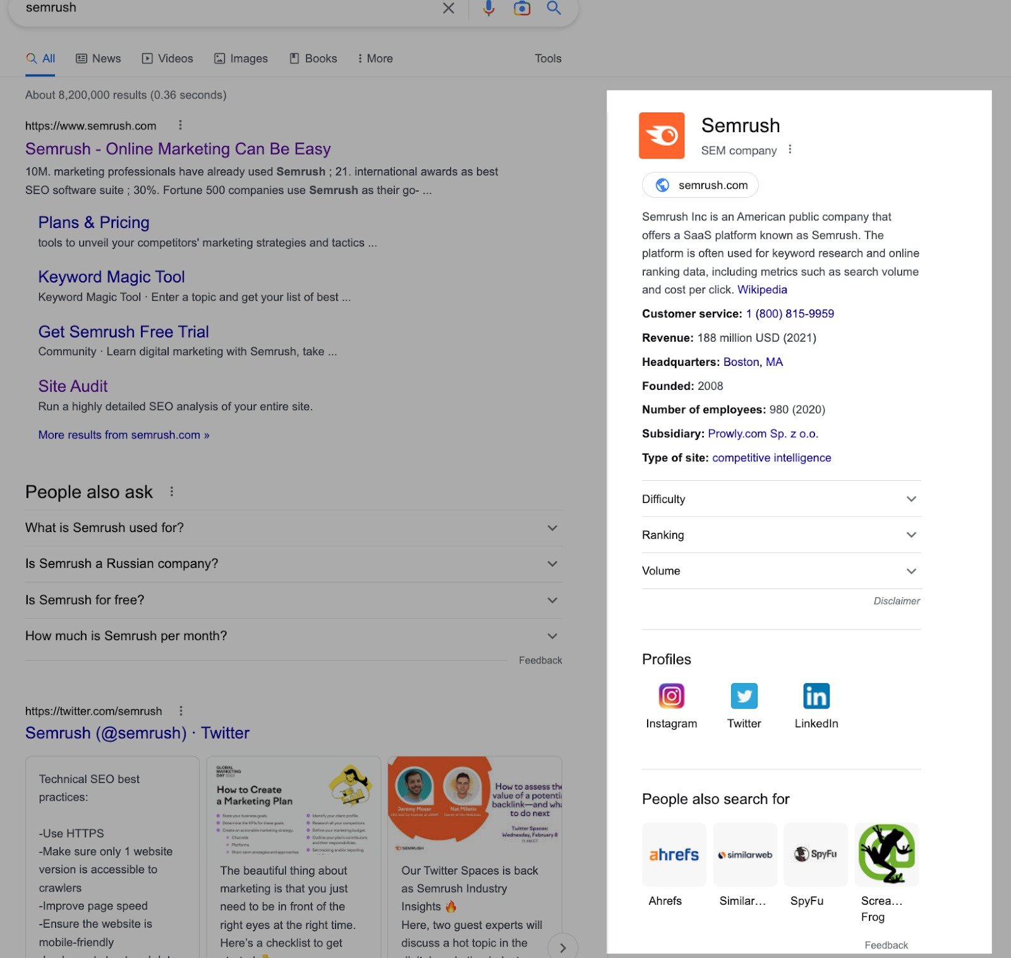Open the Plans & Pricing link
Viewport: 1011px width, 958px height.
pyautogui.click(x=94, y=222)
